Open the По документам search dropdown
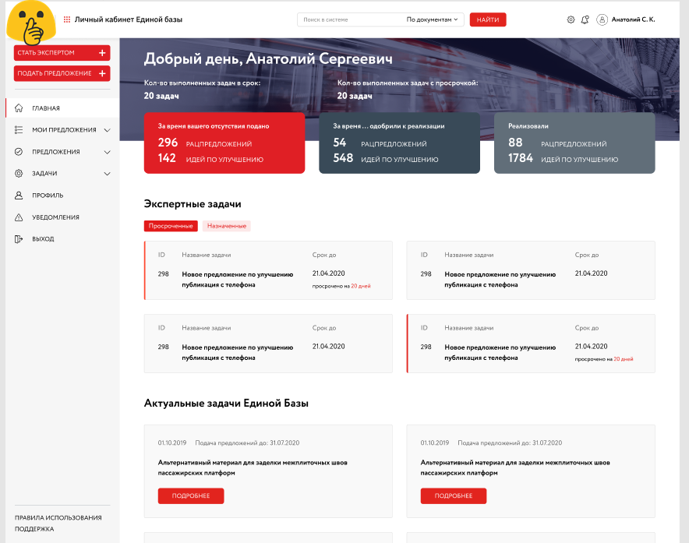 [434, 19]
